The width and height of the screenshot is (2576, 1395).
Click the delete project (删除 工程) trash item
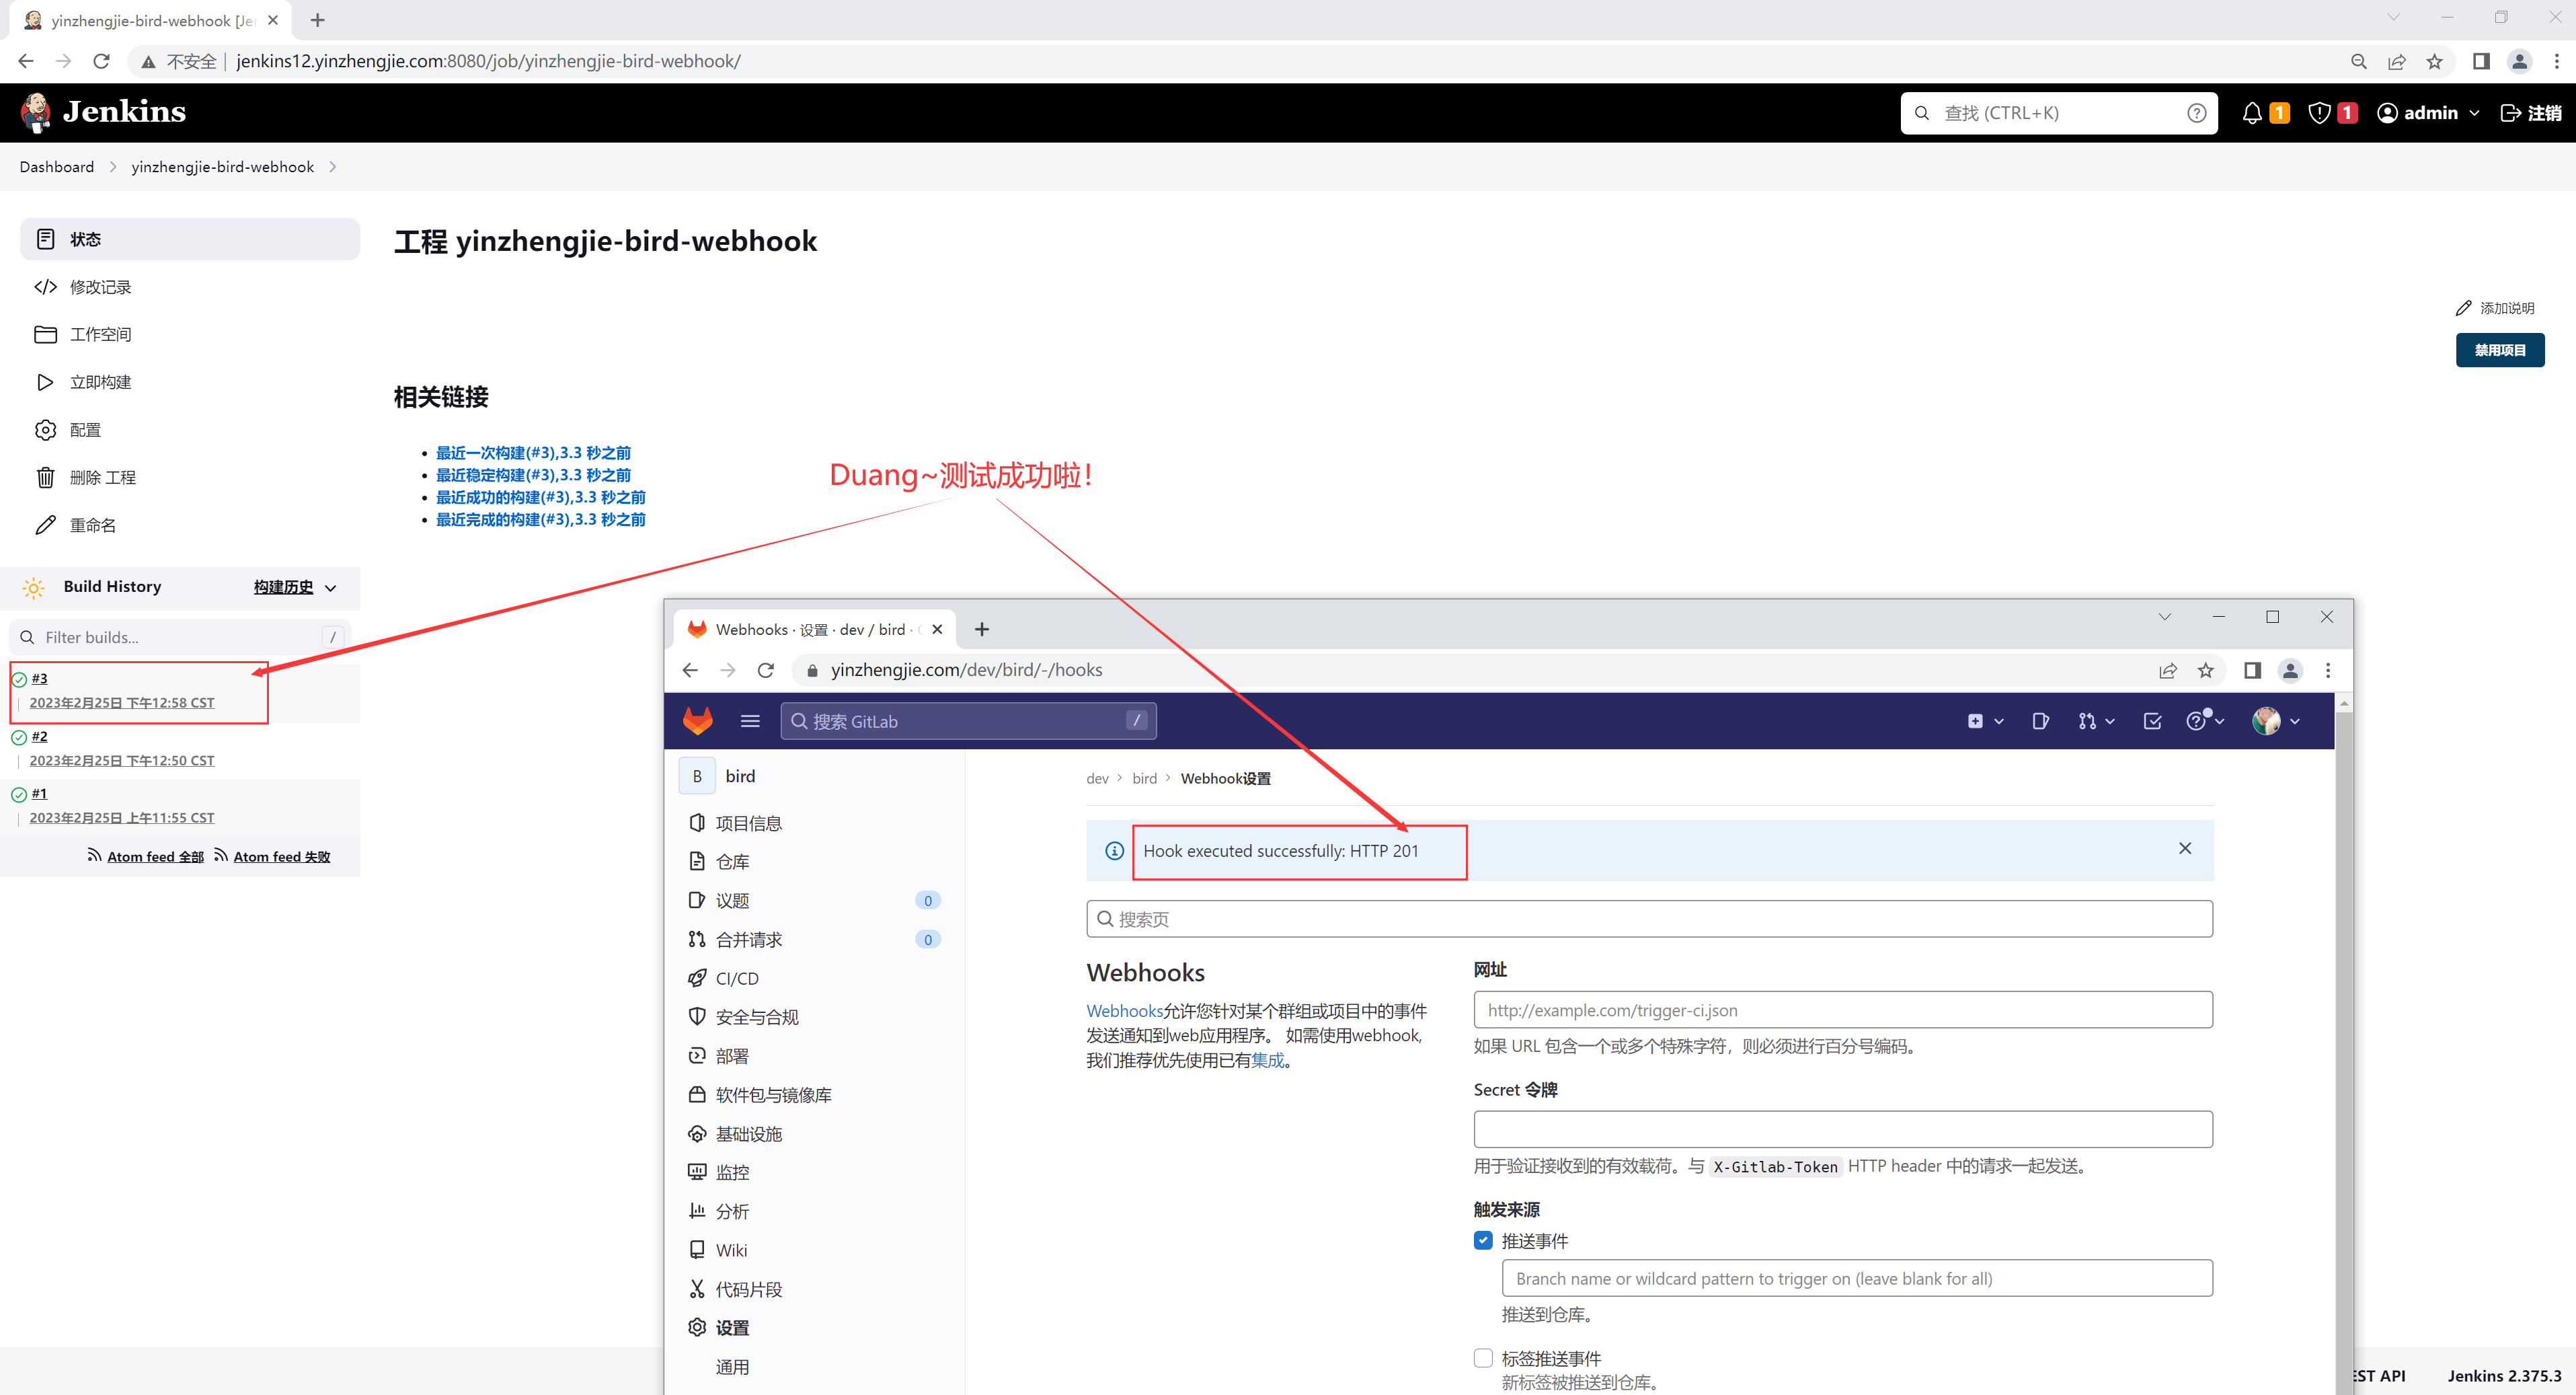[x=102, y=477]
